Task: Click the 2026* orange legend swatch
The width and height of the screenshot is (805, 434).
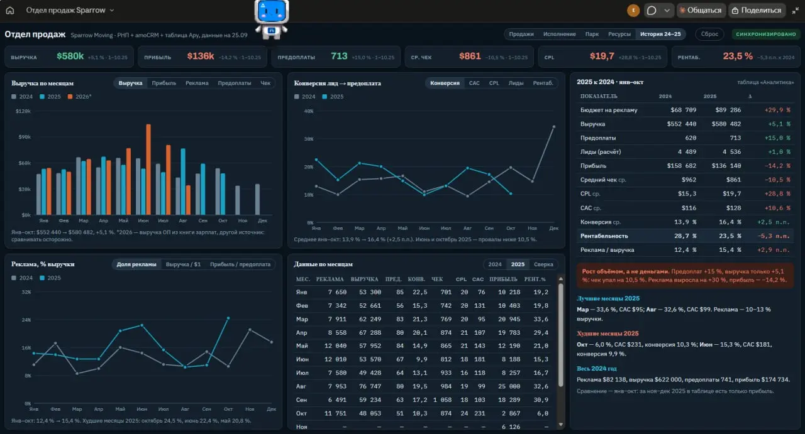Action: click(x=70, y=97)
